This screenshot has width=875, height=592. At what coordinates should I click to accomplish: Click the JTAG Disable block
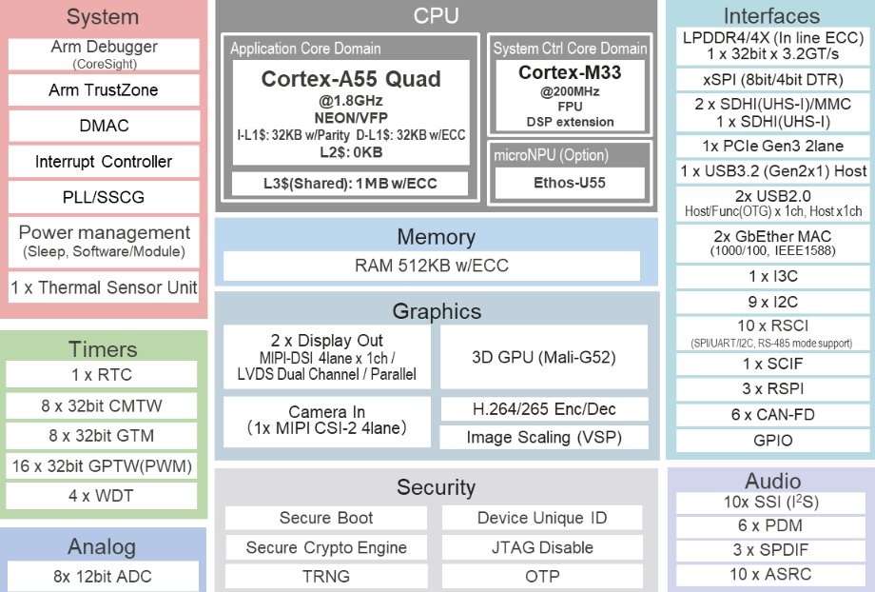pos(542,547)
